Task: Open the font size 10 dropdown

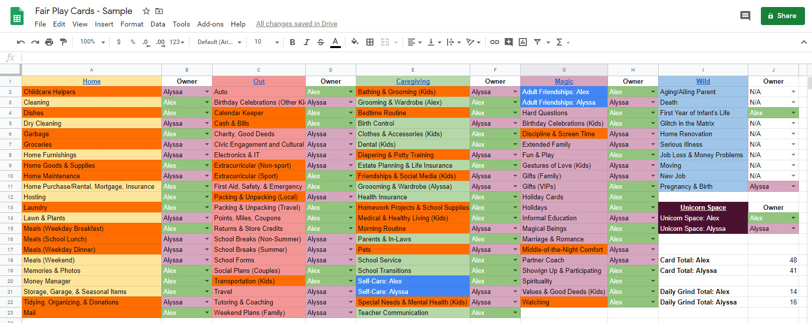Action: click(x=266, y=42)
